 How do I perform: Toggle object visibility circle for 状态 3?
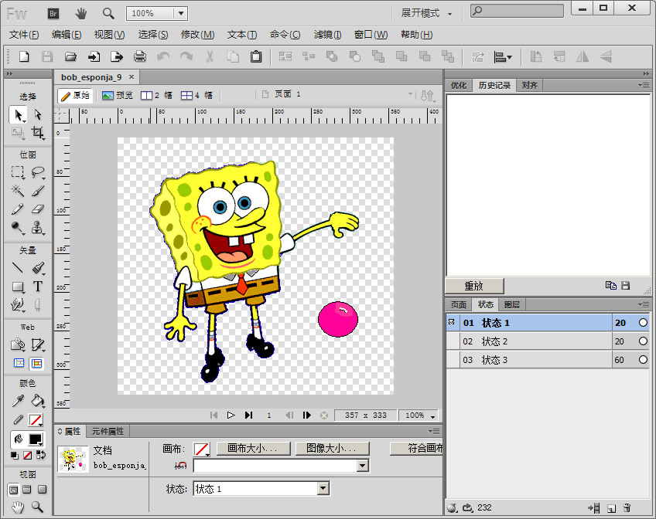[x=643, y=359]
